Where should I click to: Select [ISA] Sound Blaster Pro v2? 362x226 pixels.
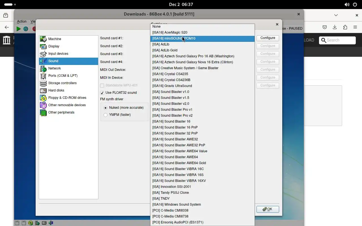click(202, 116)
